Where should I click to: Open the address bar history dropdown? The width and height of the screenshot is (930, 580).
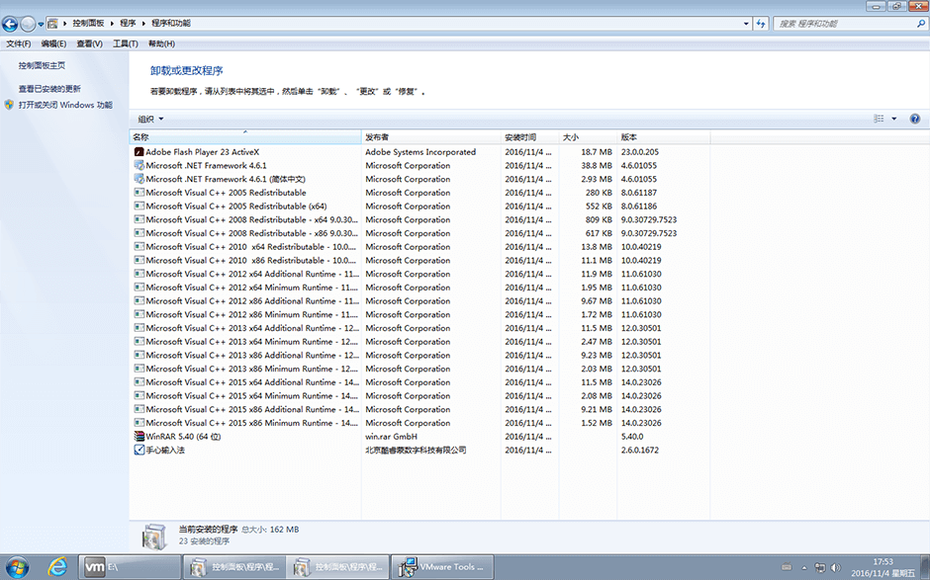(746, 24)
